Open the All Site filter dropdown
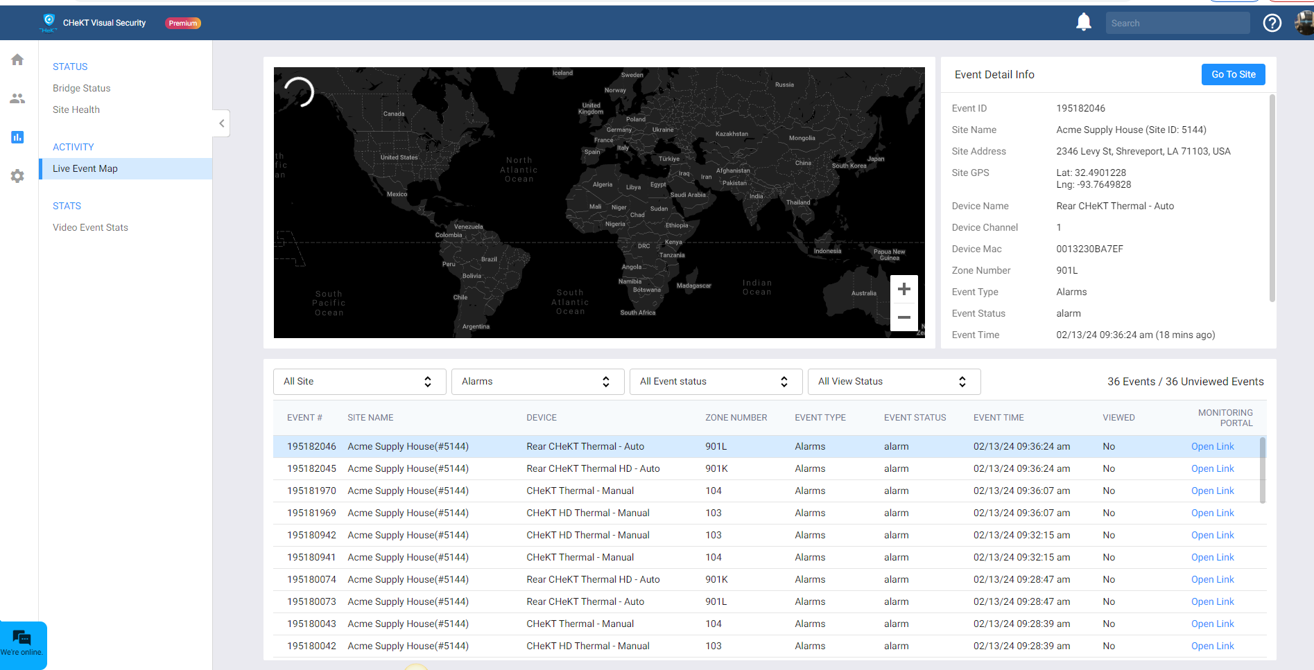 pyautogui.click(x=359, y=382)
